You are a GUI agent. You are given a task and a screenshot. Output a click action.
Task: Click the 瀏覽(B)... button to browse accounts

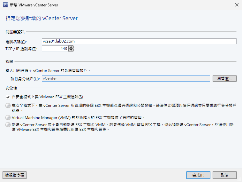pyautogui.click(x=224, y=78)
